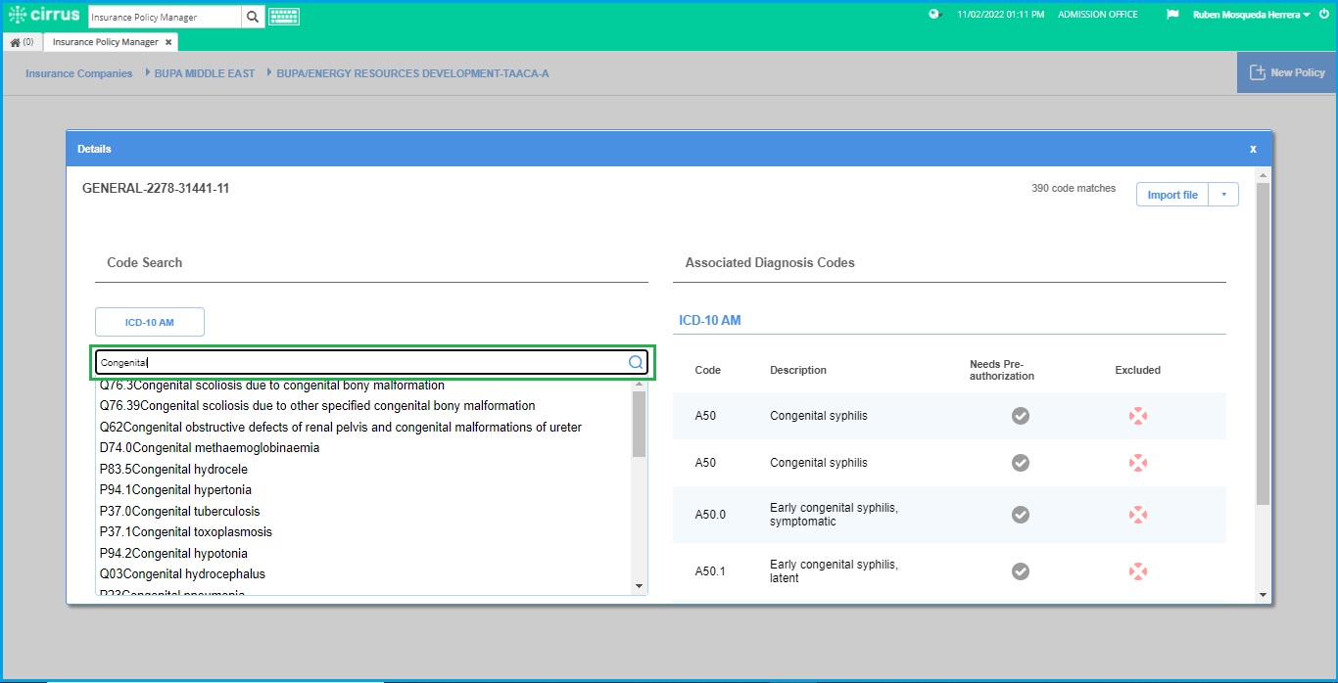Image resolution: width=1338 pixels, height=683 pixels.
Task: Toggle pre-authorization for the first A50 code
Action: click(x=1020, y=415)
